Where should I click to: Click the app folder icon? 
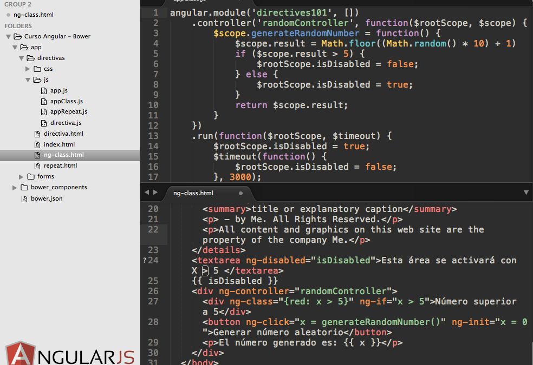(24, 47)
